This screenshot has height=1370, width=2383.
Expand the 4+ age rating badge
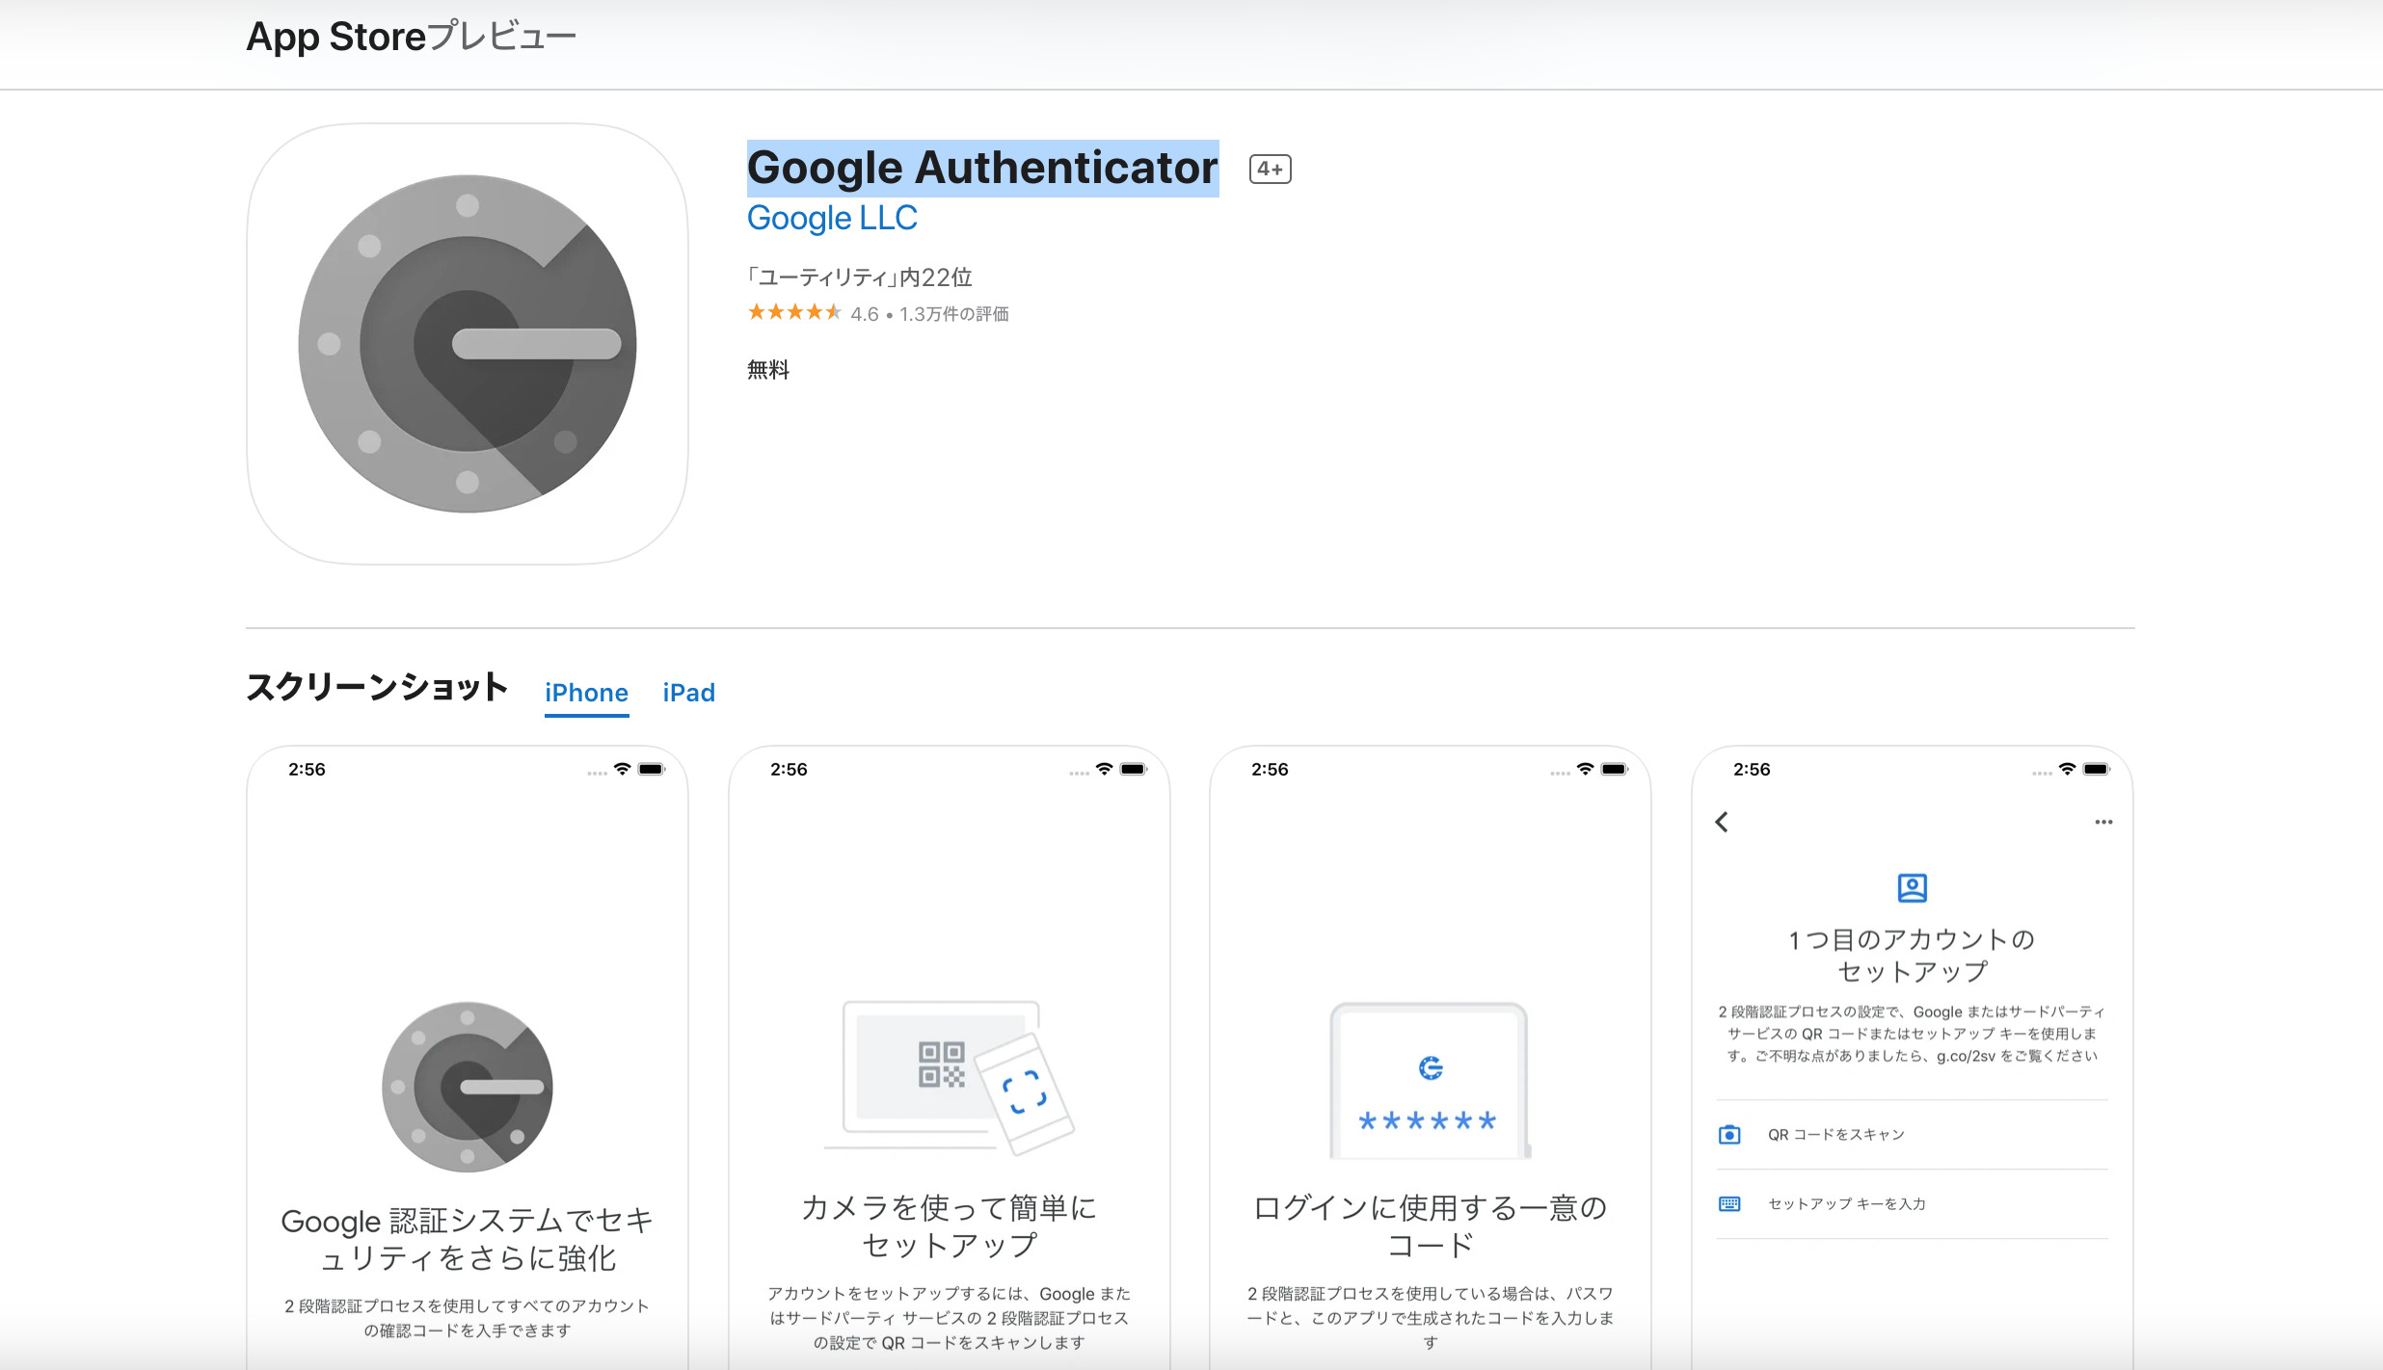pyautogui.click(x=1270, y=168)
